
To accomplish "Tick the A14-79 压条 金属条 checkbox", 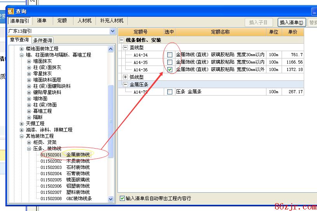I will coord(170,92).
